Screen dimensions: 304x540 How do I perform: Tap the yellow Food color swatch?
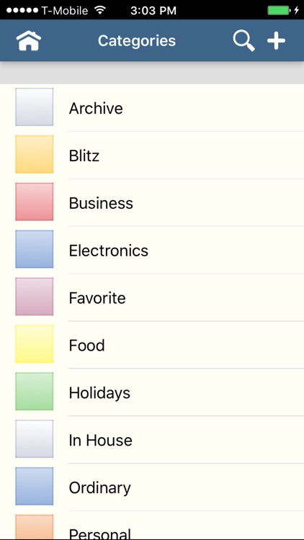(x=34, y=344)
